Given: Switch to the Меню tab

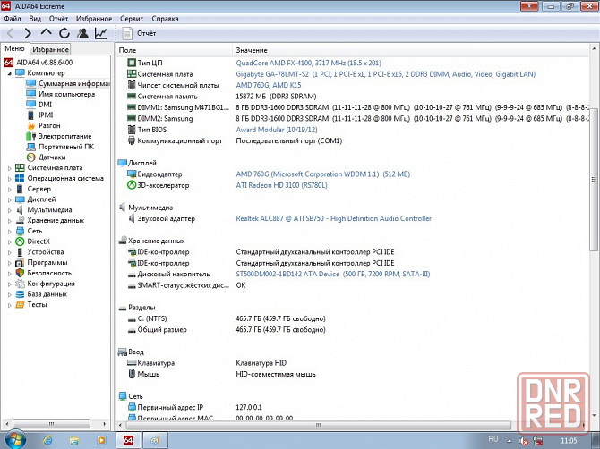Looking at the screenshot, I should point(15,48).
